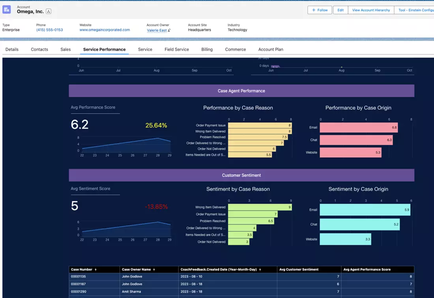
Task: Select case number 00001135
Action: (79, 276)
